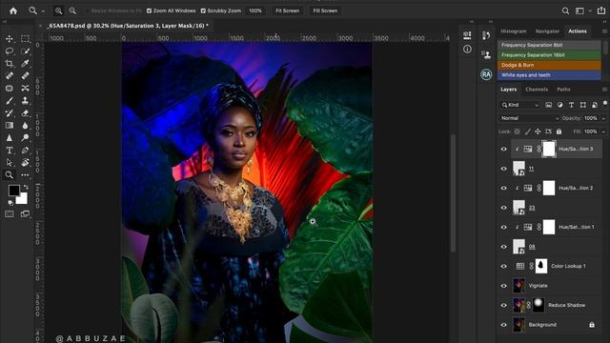This screenshot has width=610, height=343.
Task: Filter layers by adjustment layer icon
Action: coord(559,105)
